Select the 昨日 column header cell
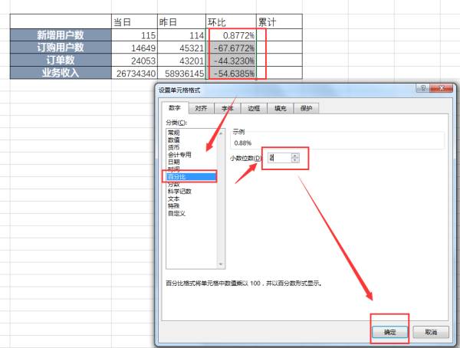This screenshot has width=460, height=348. [x=182, y=21]
